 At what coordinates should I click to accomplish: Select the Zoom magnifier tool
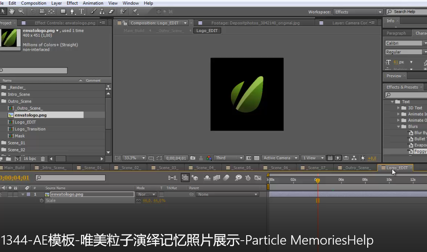click(x=21, y=11)
